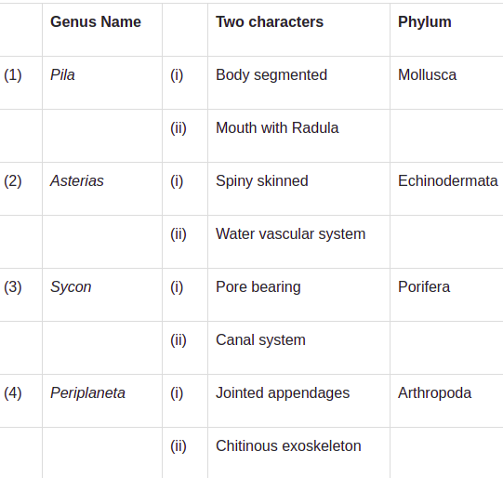Click option number (3) in first column
This screenshot has height=478, width=503.
[13, 287]
